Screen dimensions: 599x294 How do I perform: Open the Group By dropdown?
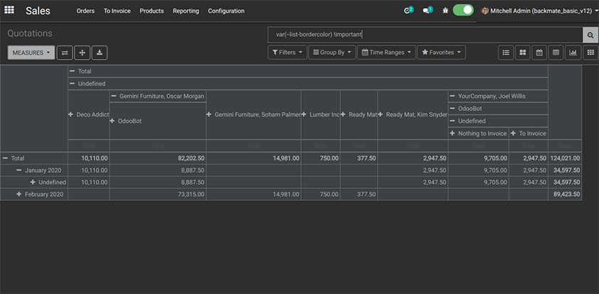[x=332, y=53]
